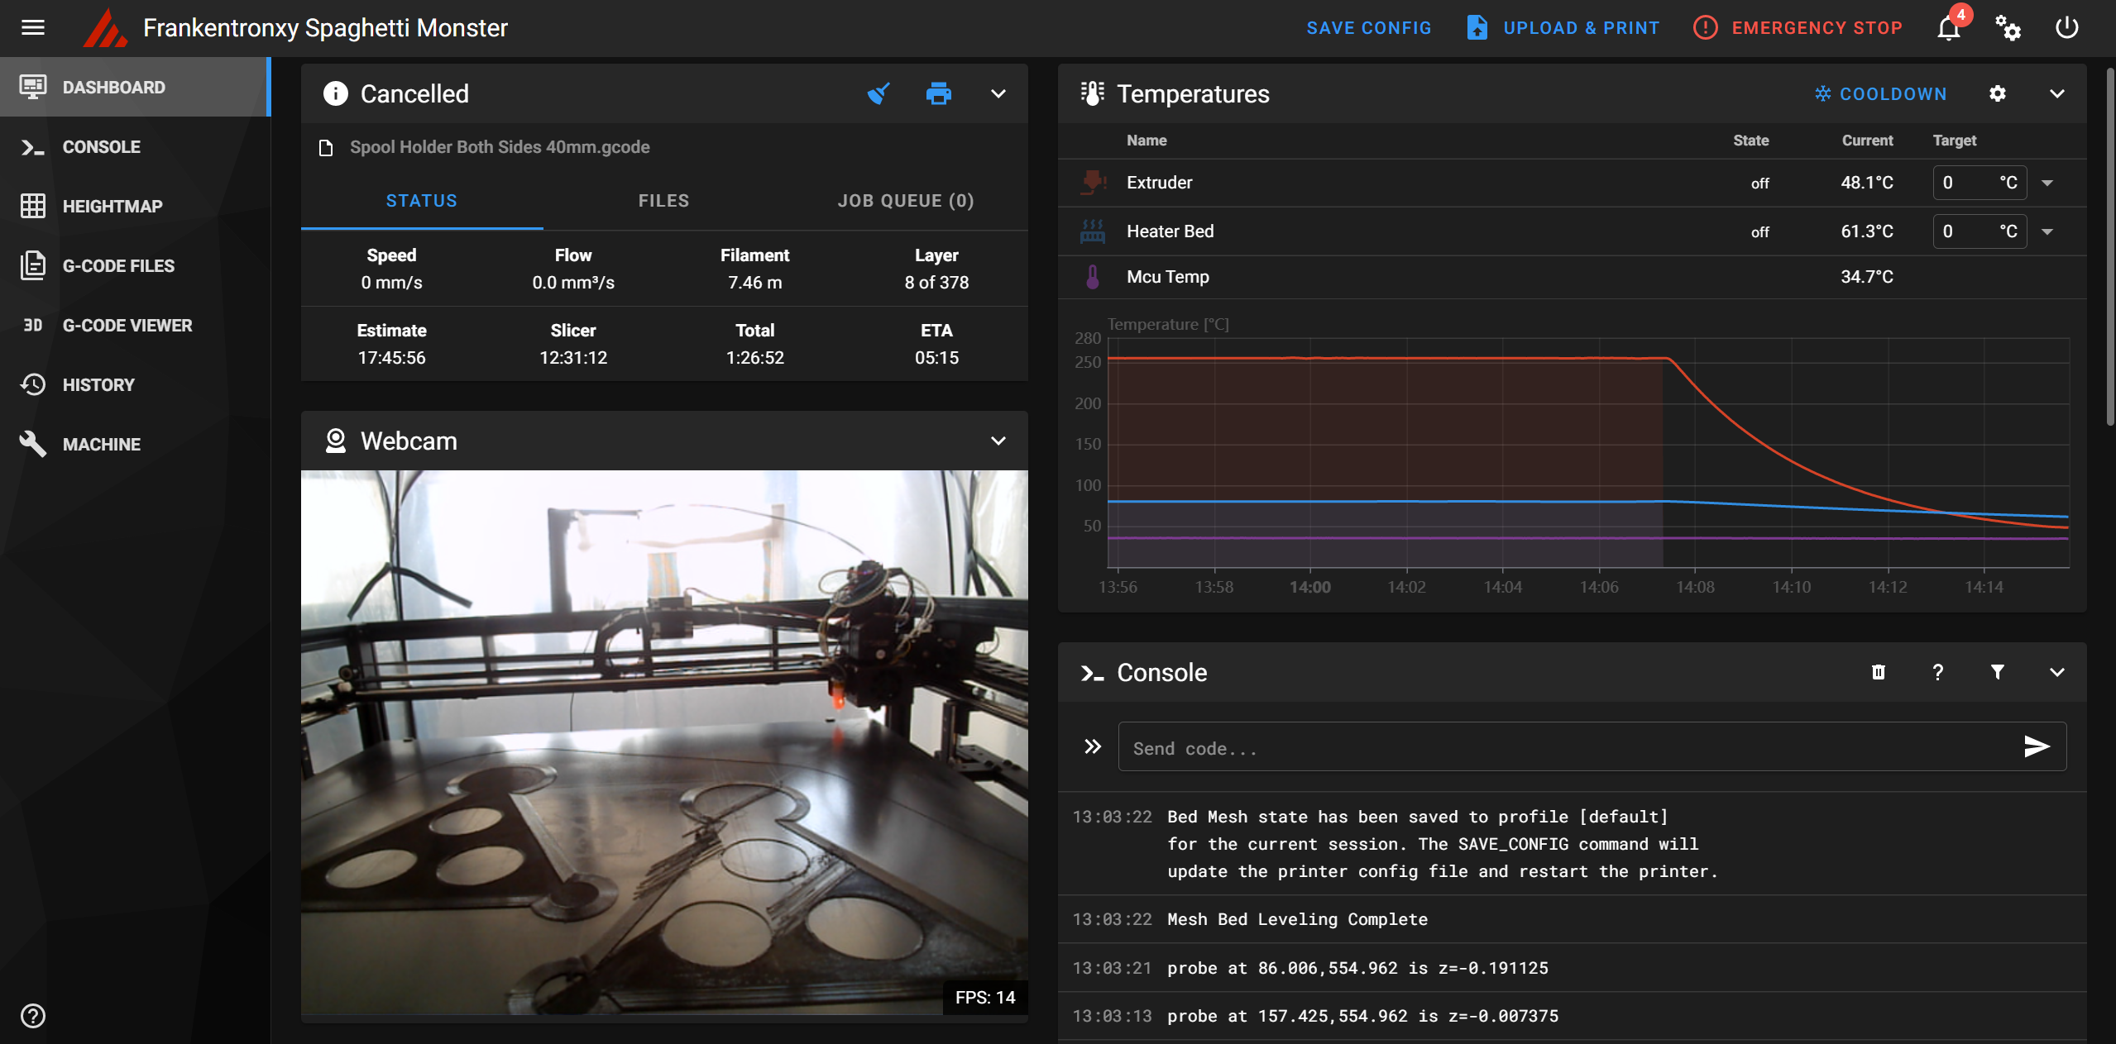2116x1044 pixels.
Task: Open help icon at sidebar bottom
Action: coord(33,1015)
